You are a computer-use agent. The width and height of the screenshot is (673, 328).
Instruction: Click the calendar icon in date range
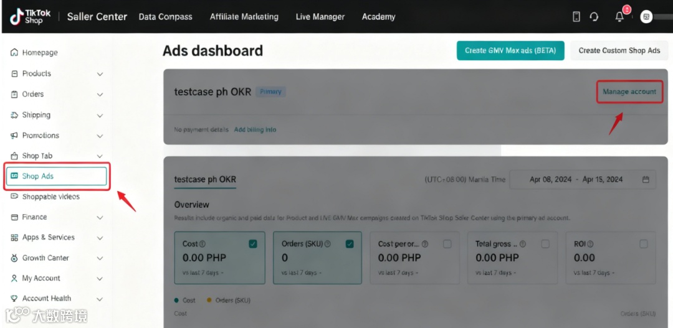coord(646,180)
